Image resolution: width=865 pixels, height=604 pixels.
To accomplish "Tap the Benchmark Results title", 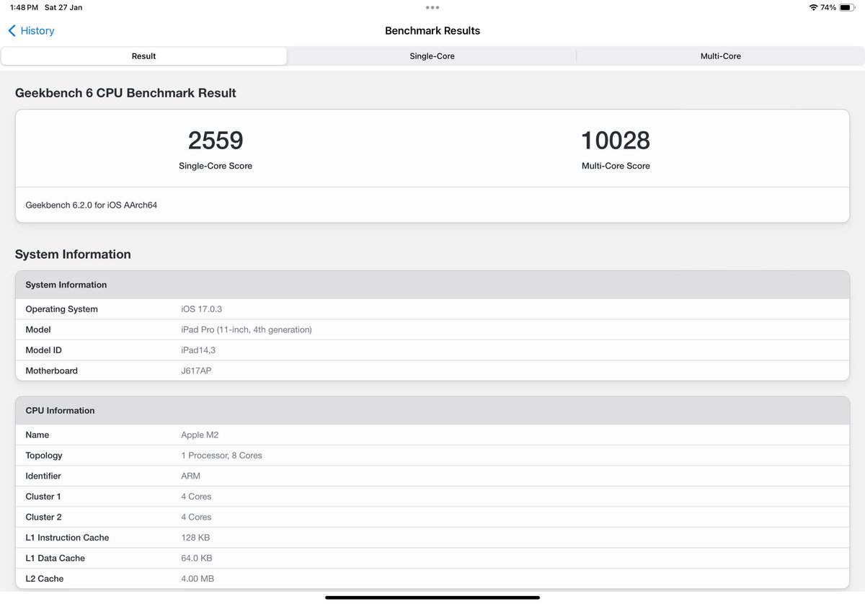I will (432, 31).
